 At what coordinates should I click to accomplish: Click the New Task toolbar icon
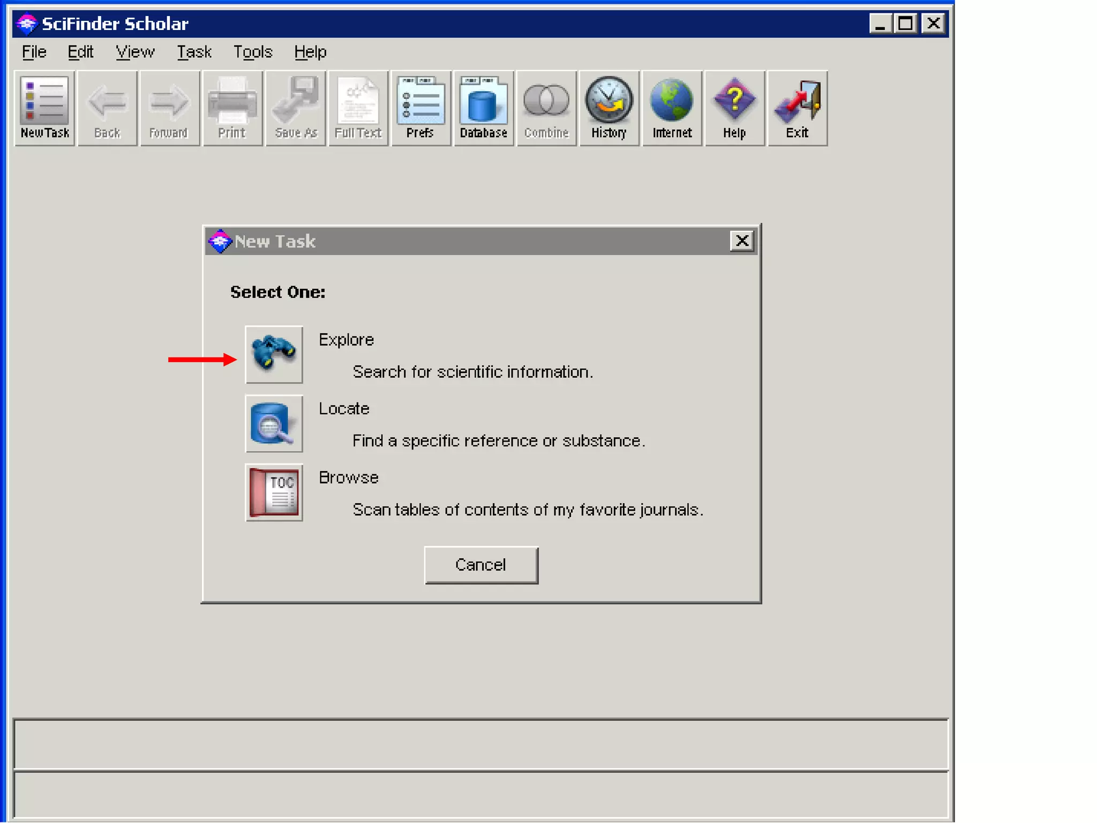[x=44, y=108]
